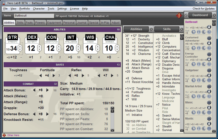
Task: Click the Dashboard sort arrows icon
Action: point(186,15)
